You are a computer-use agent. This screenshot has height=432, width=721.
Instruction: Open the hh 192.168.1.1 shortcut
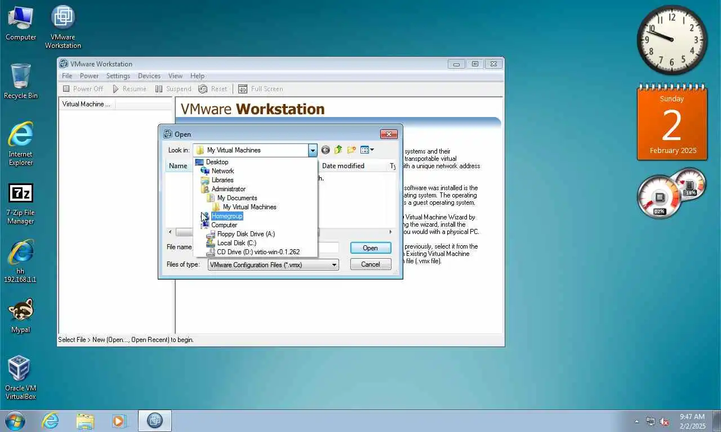click(x=21, y=262)
